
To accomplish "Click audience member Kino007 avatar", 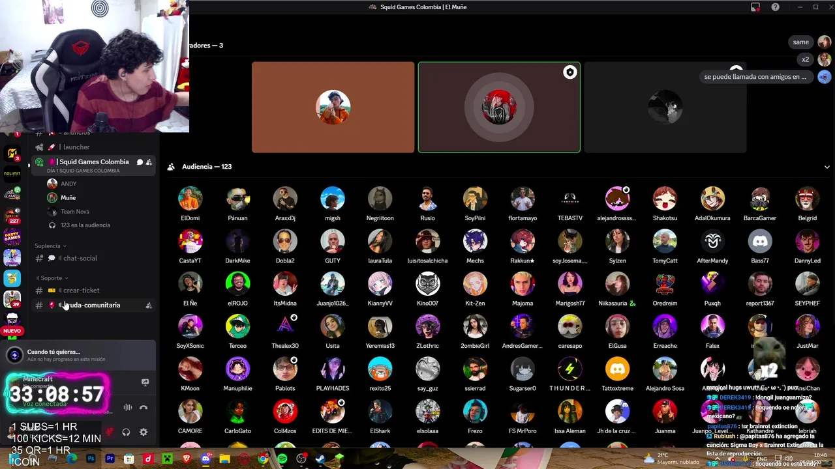I will [427, 285].
